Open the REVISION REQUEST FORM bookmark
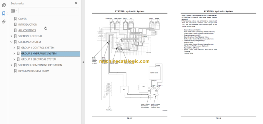 click(x=34, y=71)
